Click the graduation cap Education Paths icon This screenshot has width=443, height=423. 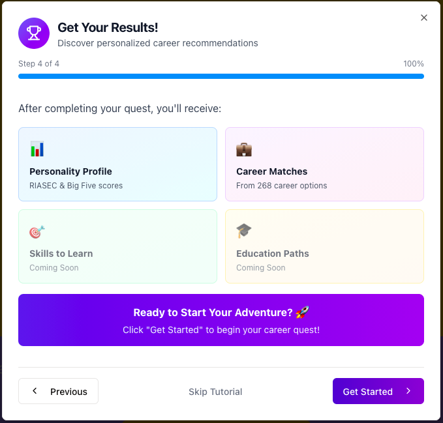pos(243,231)
